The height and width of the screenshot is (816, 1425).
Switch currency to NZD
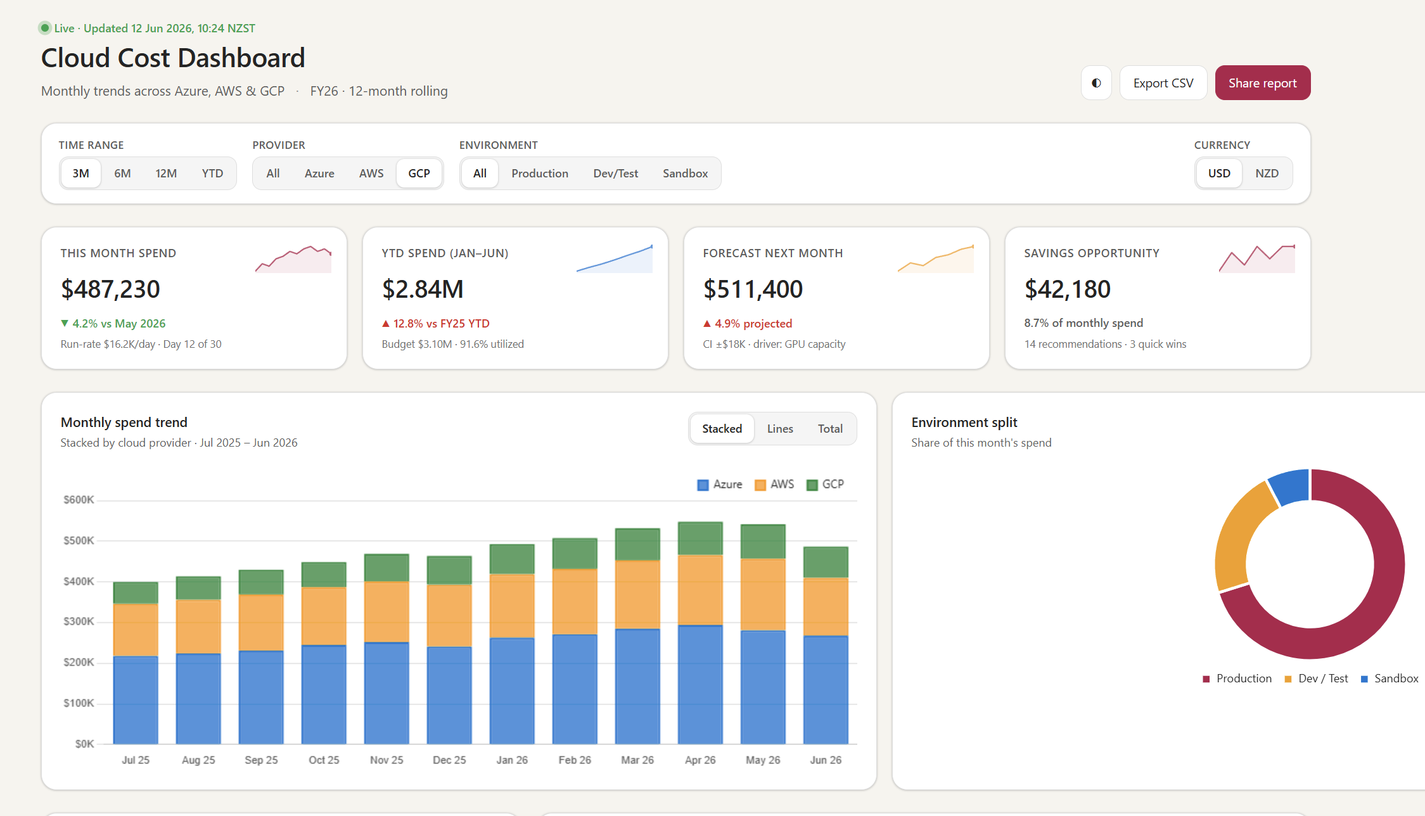pos(1267,174)
